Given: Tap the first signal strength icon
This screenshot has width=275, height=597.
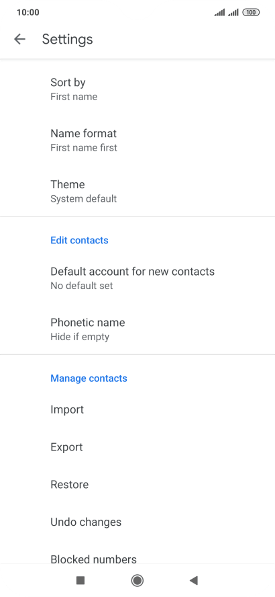Looking at the screenshot, I should 219,13.
